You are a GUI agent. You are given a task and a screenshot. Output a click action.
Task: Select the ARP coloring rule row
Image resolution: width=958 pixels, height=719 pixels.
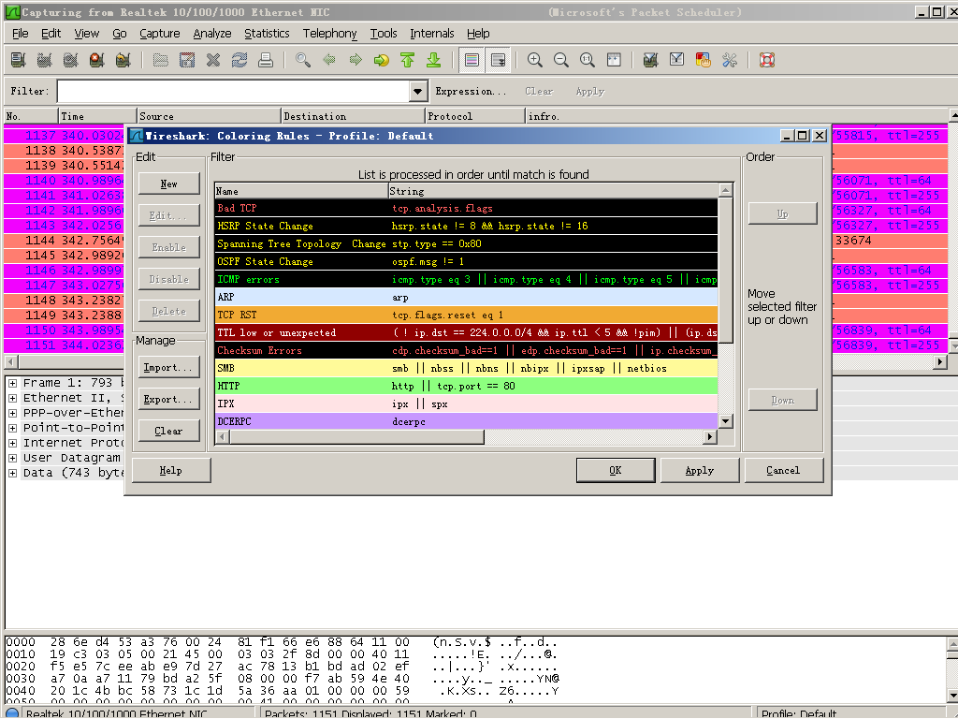coord(466,297)
